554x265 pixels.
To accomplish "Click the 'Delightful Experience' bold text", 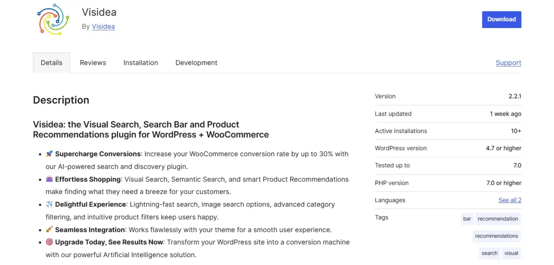I will (91, 205).
